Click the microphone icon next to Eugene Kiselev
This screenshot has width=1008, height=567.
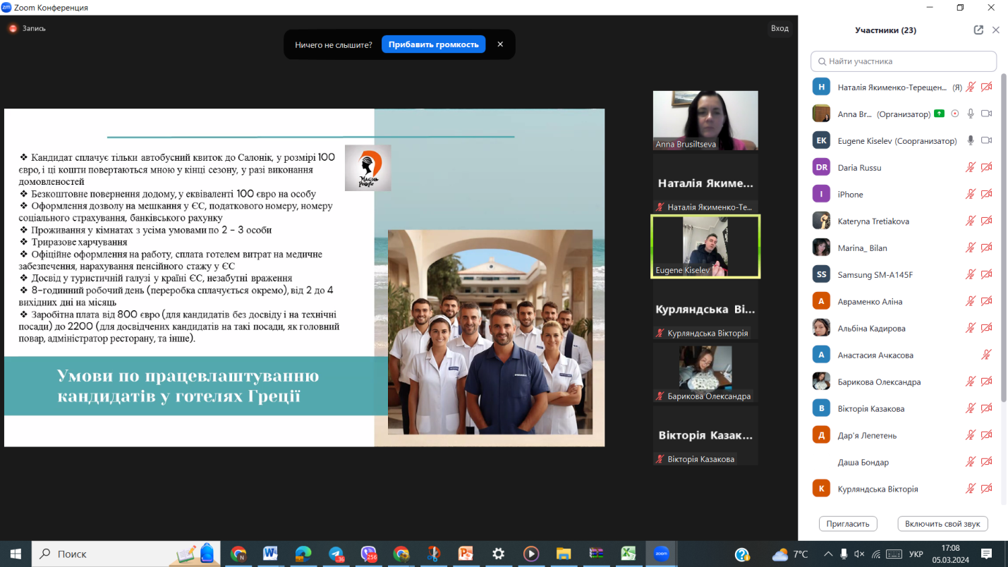(971, 140)
